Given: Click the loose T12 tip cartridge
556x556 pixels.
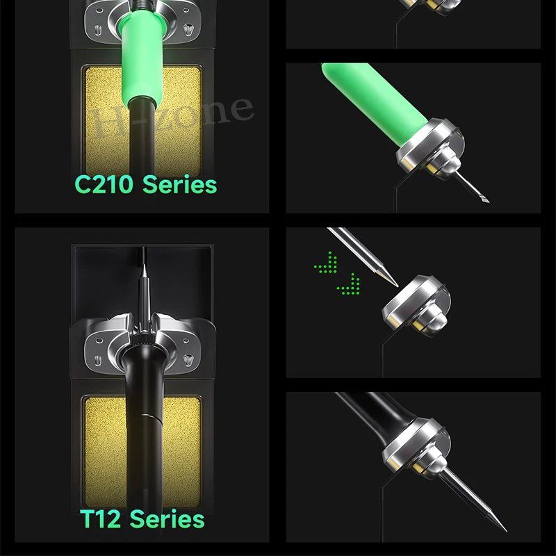Looking at the screenshot, I should point(362,256).
